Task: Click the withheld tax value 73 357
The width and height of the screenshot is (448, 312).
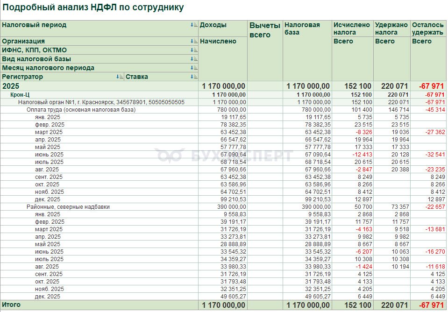Action: [x=400, y=206]
